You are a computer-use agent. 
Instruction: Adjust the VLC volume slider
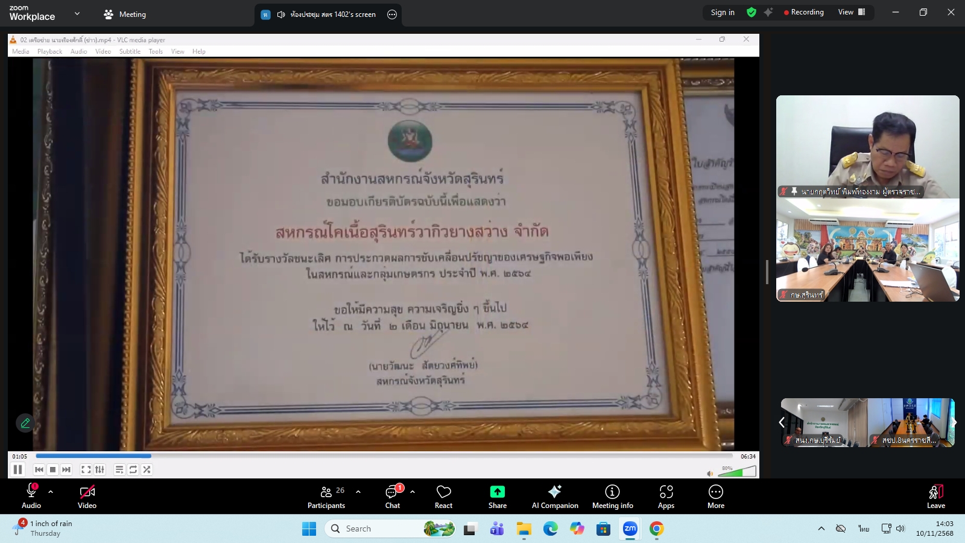point(737,471)
